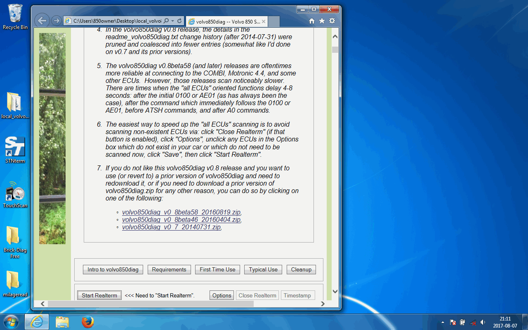
Task: Select the Recycle Bin desktop icon
Action: pos(15,17)
